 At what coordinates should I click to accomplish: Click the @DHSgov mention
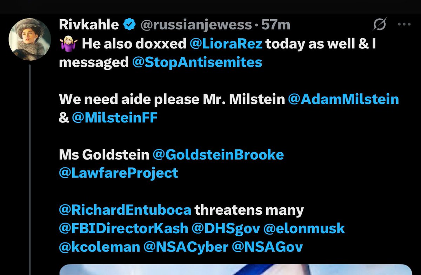point(226,228)
